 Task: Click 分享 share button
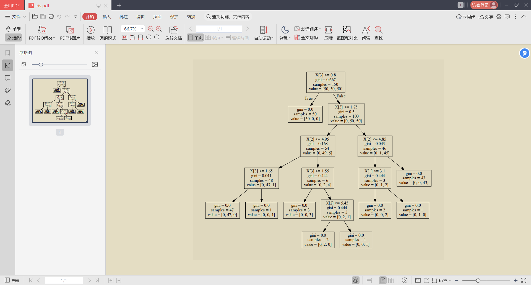[486, 17]
